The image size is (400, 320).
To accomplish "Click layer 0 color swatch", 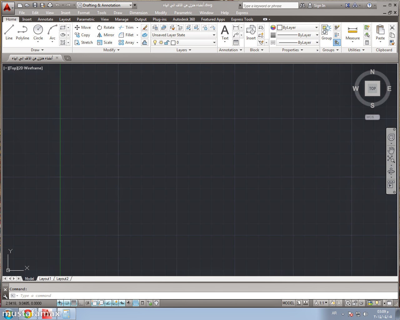I will tap(173, 42).
